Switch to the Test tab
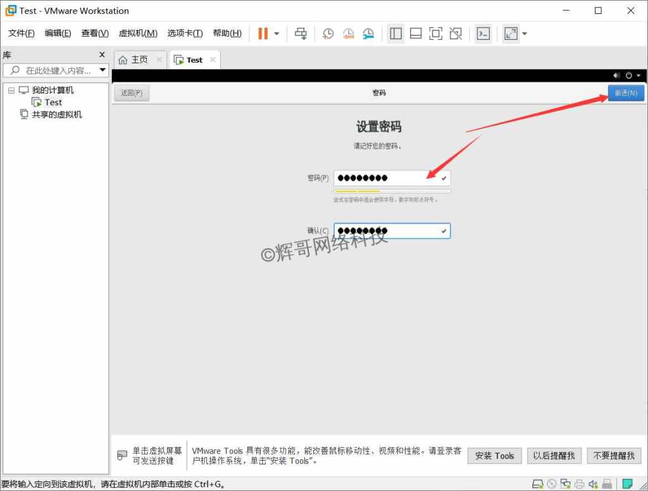The image size is (648, 491). point(194,60)
